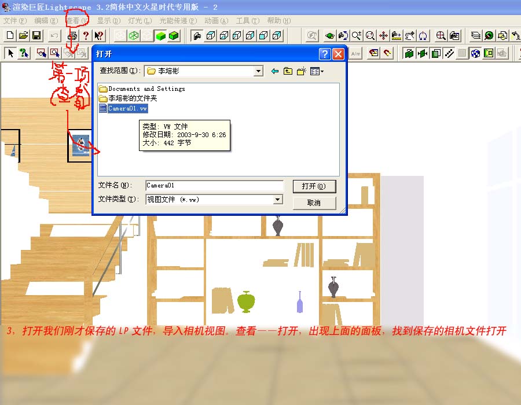Click the 打开(O) button
The width and height of the screenshot is (521, 405).
click(x=314, y=186)
